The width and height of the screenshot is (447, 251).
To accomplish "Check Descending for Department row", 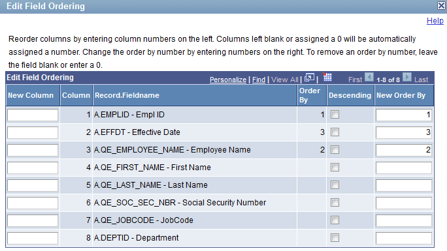I will pyautogui.click(x=335, y=238).
